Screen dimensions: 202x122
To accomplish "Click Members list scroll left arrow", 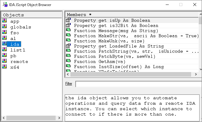I will (x=68, y=74).
